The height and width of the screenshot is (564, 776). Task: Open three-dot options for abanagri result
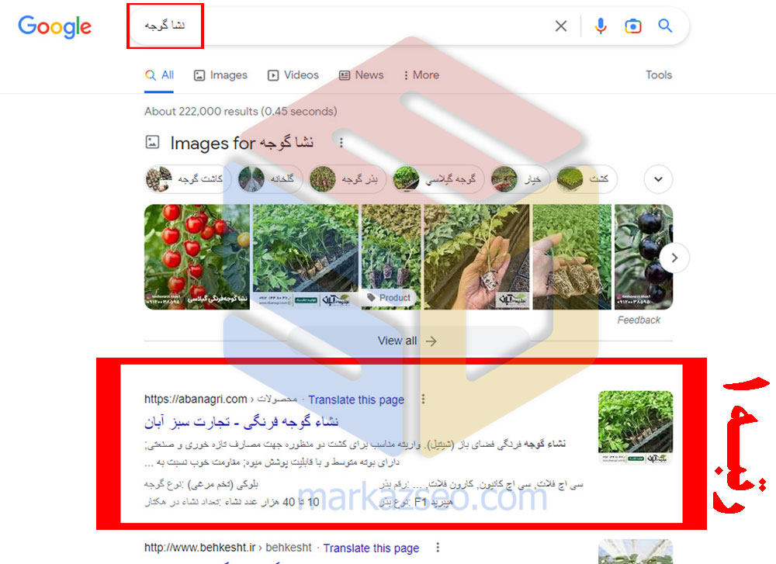pos(423,399)
